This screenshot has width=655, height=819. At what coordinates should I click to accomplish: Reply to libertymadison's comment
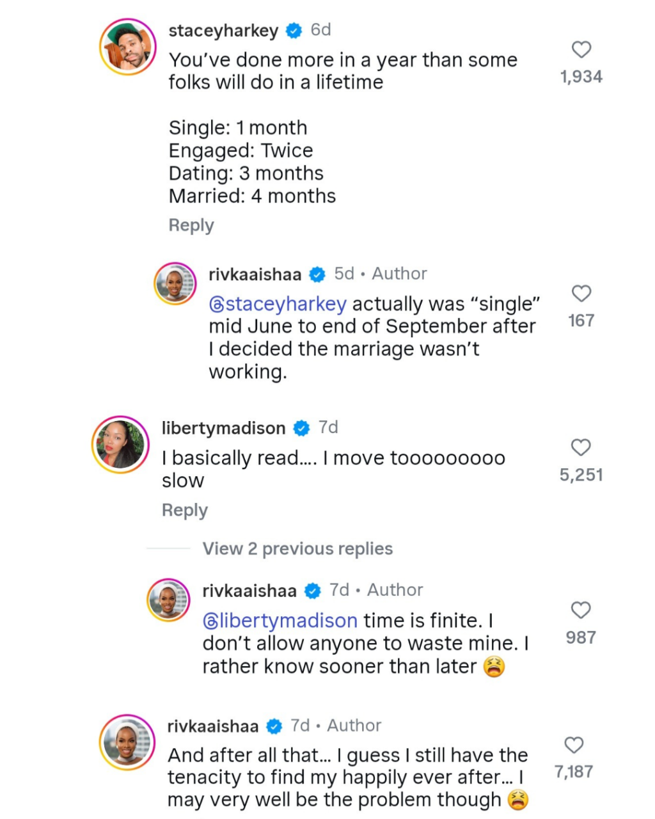click(184, 510)
